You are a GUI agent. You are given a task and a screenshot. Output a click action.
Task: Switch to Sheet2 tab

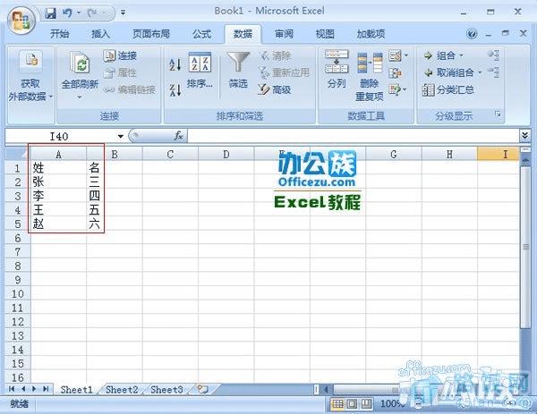(x=122, y=390)
